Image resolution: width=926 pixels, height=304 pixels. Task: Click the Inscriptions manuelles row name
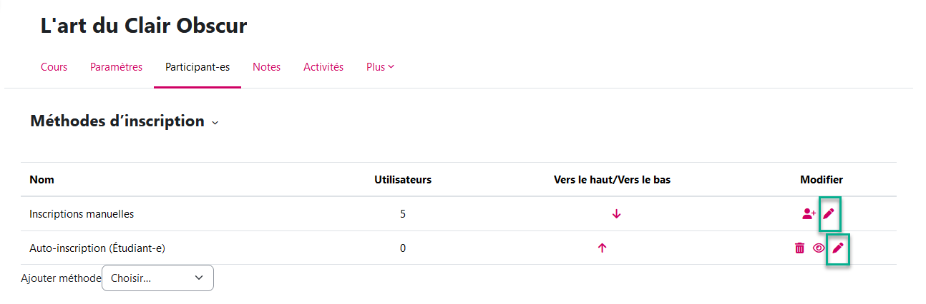click(82, 214)
